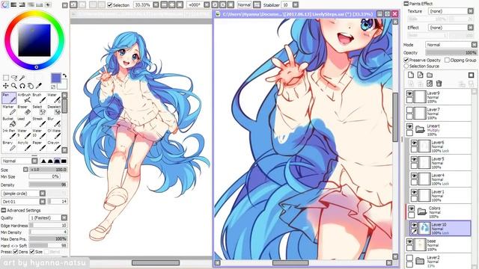Select the Binary pen tool

(9, 146)
